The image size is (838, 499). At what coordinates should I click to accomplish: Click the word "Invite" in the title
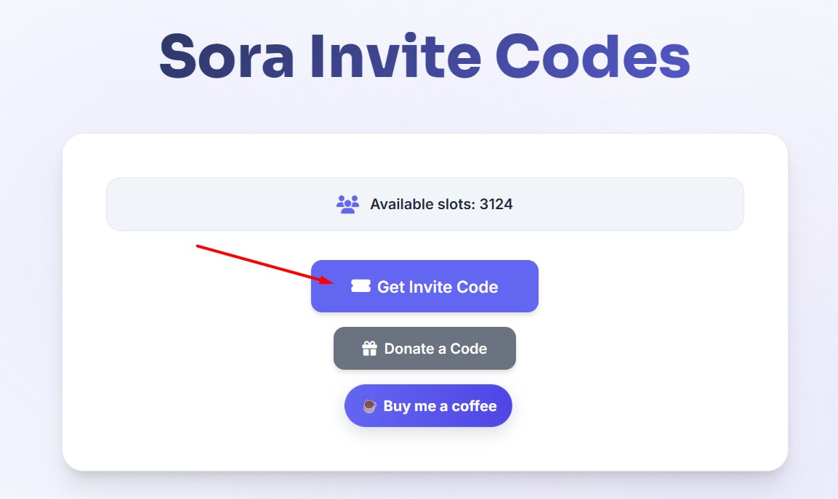tap(395, 57)
